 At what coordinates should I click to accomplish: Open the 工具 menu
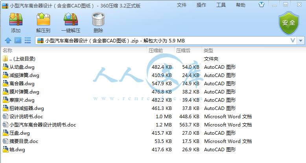221,5
